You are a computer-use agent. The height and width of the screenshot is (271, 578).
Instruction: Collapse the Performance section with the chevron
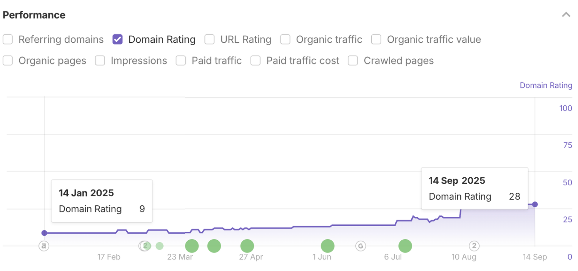(x=566, y=14)
